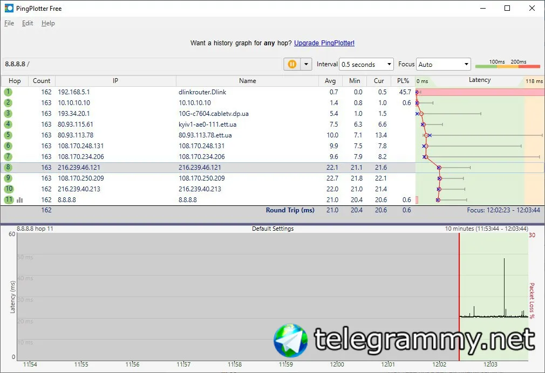This screenshot has height=373, width=545.
Task: Click the hop 4 green number icon
Action: [x=8, y=125]
